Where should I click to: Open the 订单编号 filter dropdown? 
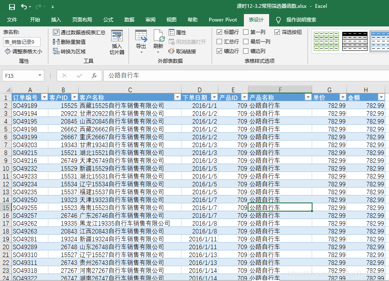(x=44, y=97)
